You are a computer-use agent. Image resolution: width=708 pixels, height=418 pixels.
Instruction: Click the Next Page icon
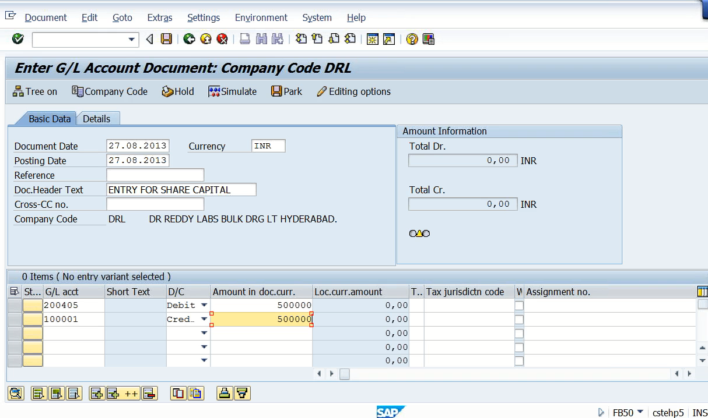tap(334, 39)
